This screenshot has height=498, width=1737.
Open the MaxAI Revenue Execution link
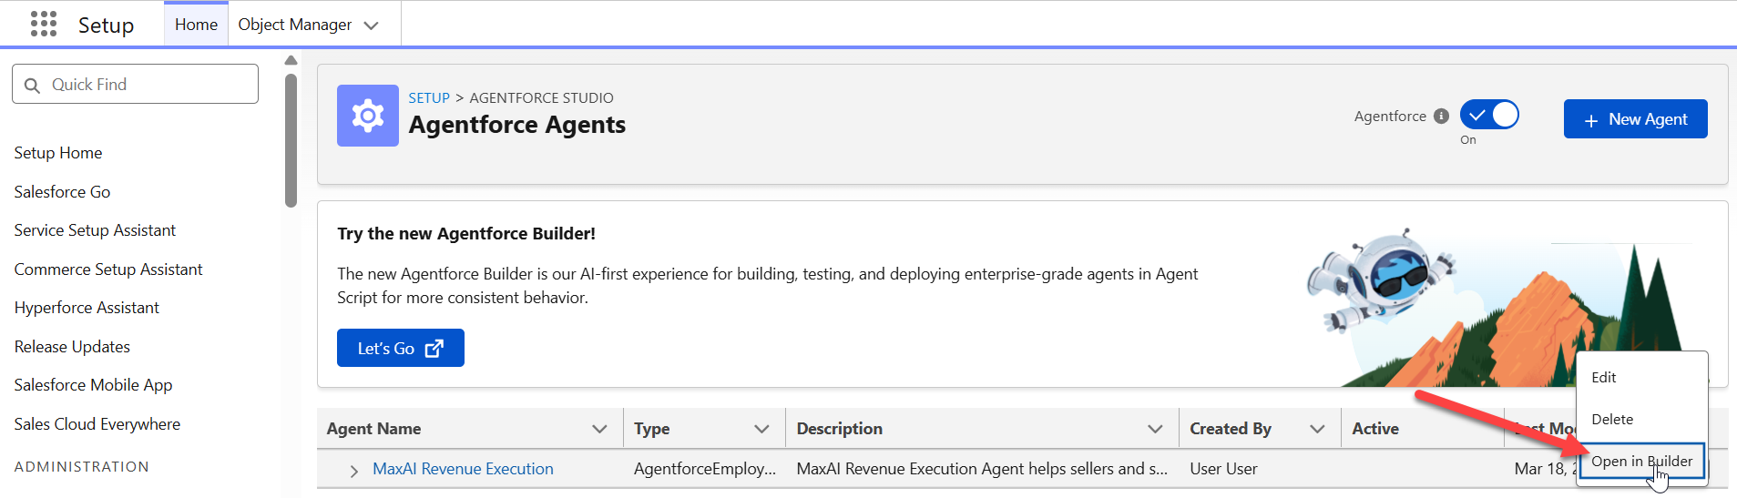463,469
